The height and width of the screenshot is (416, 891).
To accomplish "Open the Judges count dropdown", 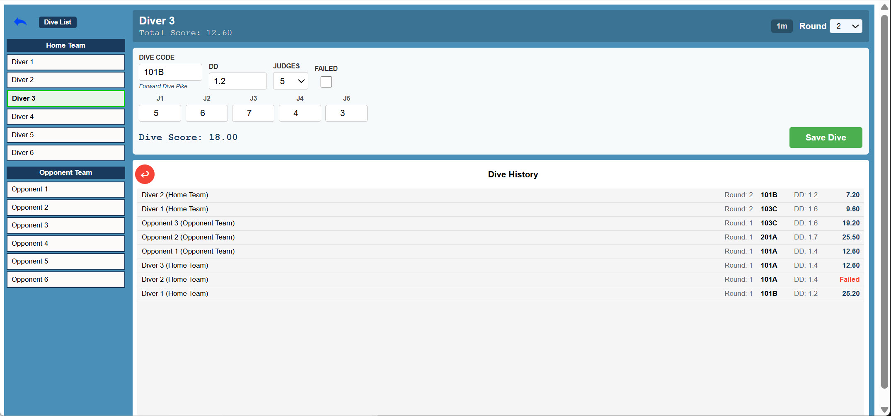I will coord(291,81).
